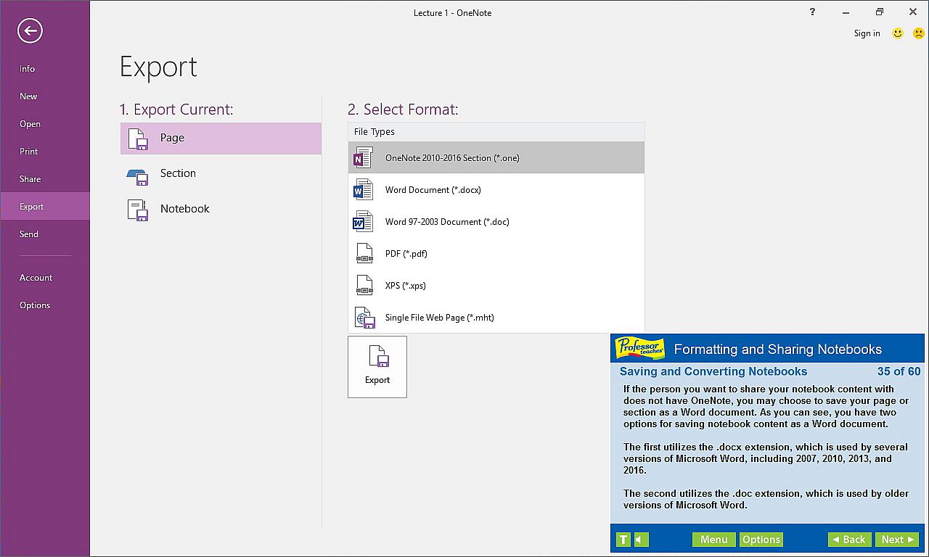Open the tutorial Menu button
The height and width of the screenshot is (557, 929).
pos(713,540)
